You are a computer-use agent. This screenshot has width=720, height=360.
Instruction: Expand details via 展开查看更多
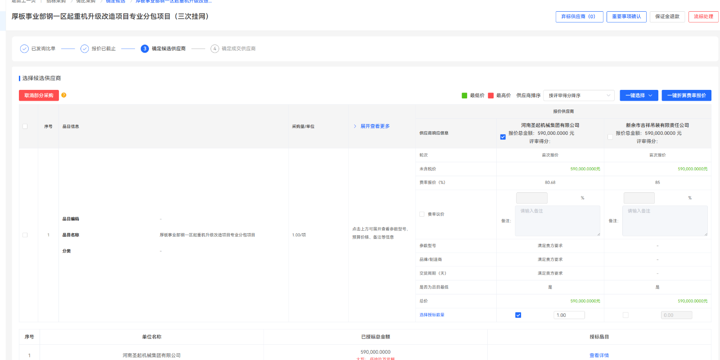click(375, 126)
